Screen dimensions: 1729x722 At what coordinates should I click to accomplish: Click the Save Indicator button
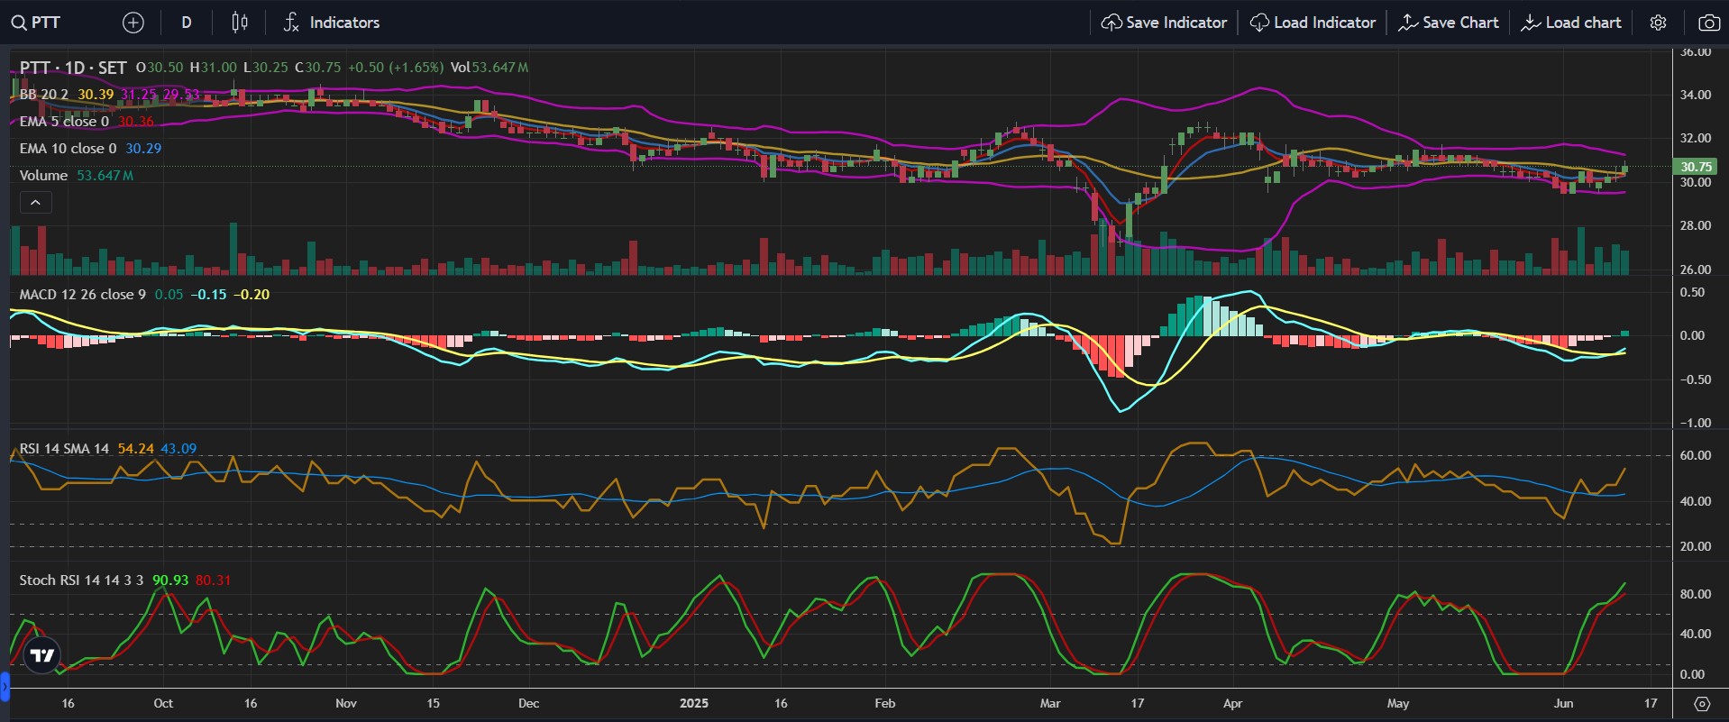[x=1164, y=23]
